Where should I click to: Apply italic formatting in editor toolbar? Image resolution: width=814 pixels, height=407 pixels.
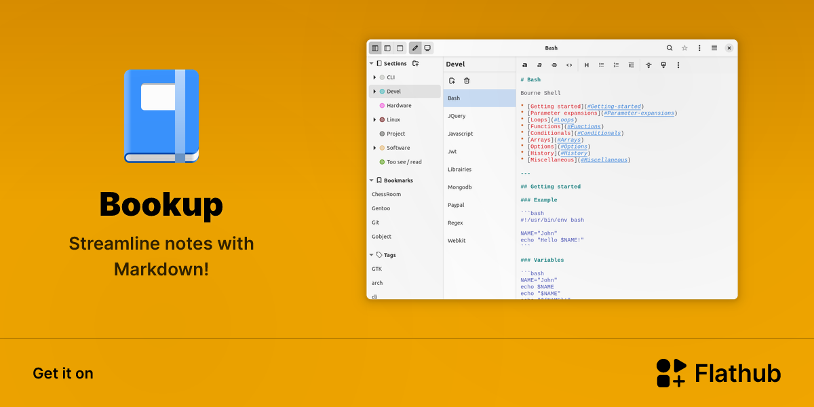[x=539, y=65]
